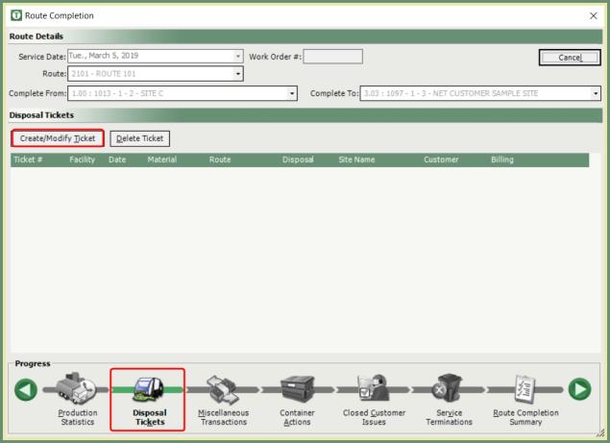Screen dimensions: 610x443
Task: Open the Complete To dropdown
Action: (596, 93)
